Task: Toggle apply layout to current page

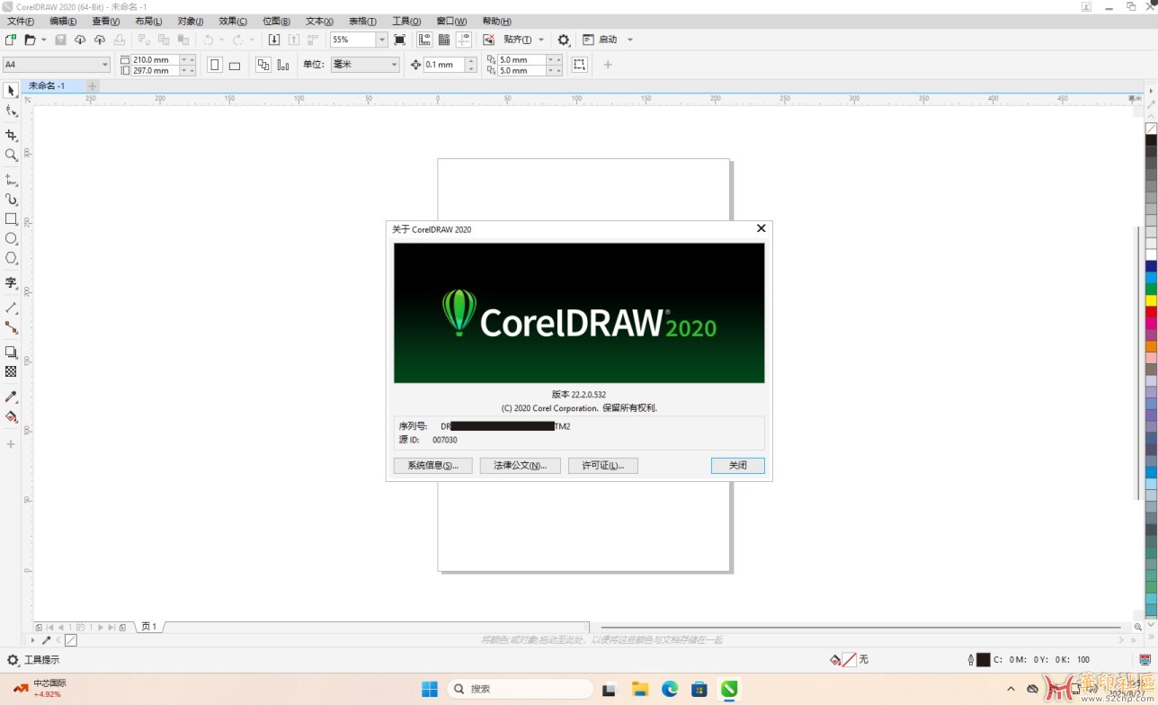Action: 283,65
